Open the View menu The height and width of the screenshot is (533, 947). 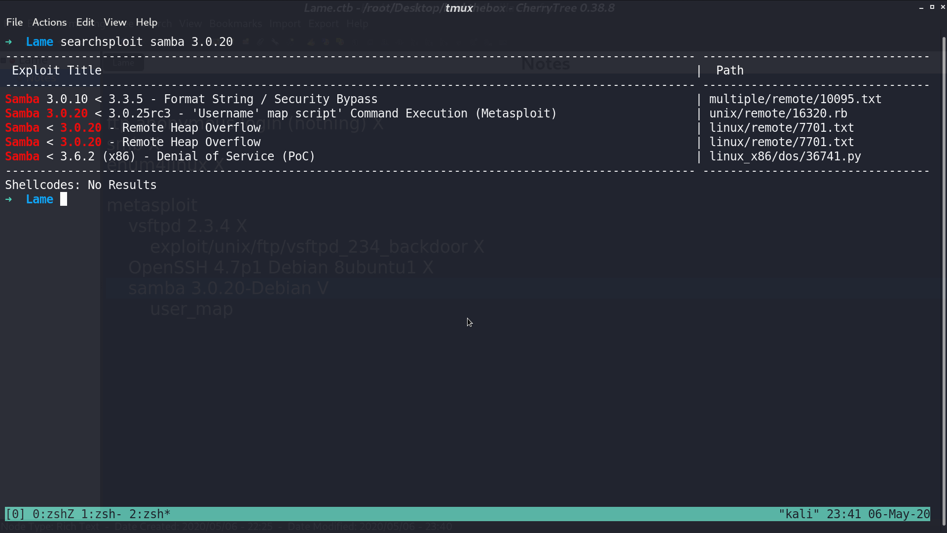(115, 22)
